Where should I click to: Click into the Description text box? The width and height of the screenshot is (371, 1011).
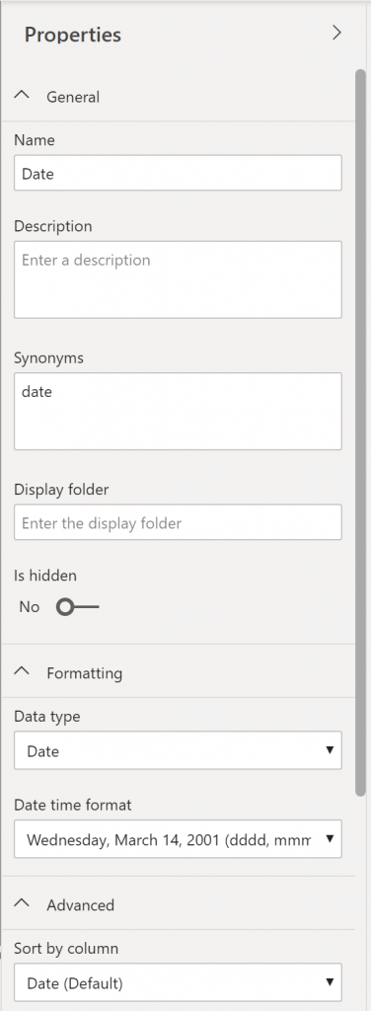coord(178,279)
